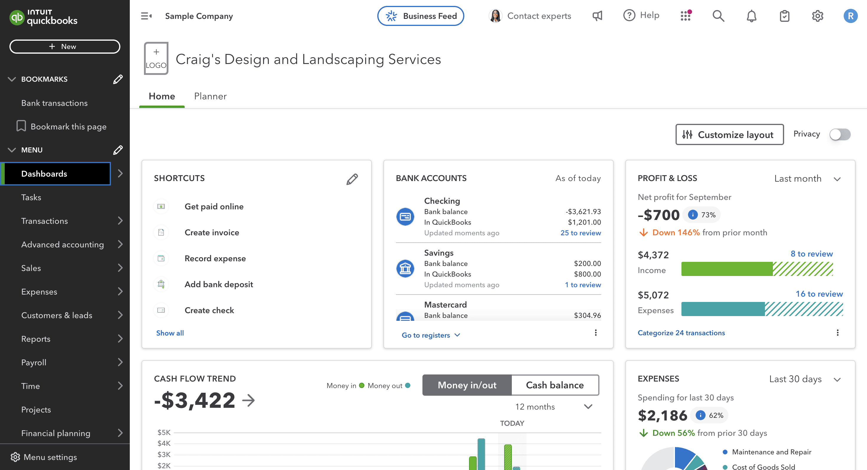Expand the Transactions submenu arrow

click(x=120, y=221)
